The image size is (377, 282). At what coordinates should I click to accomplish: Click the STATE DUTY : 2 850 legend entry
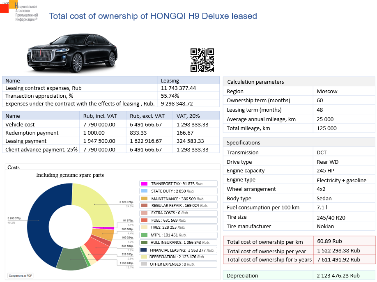click(178, 191)
